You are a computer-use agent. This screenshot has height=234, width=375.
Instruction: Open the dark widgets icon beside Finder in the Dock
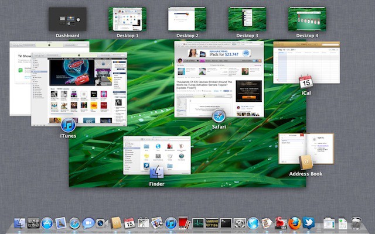pyautogui.click(x=33, y=223)
